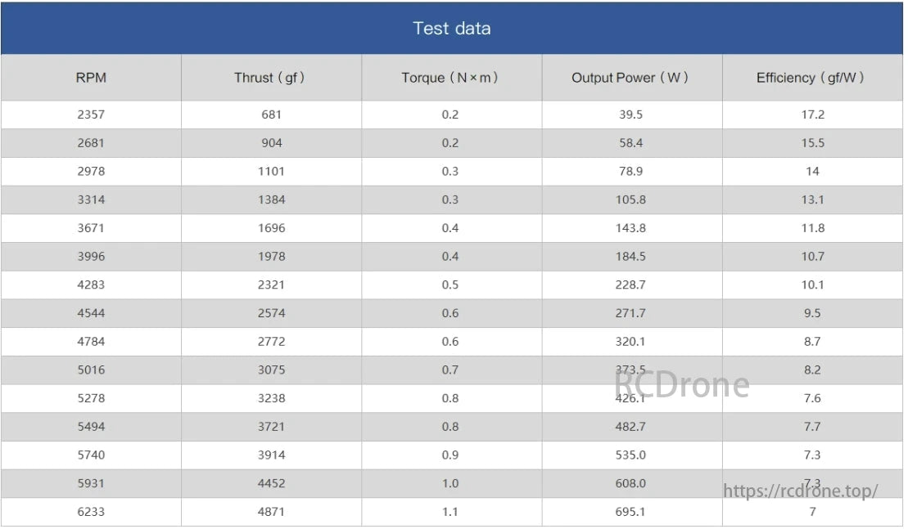Select the 2357 RPM cell
The image size is (908, 529).
tap(91, 114)
